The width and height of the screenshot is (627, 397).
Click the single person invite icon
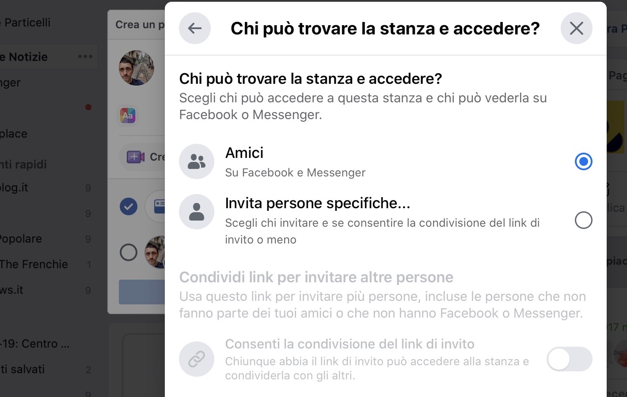coord(197,212)
